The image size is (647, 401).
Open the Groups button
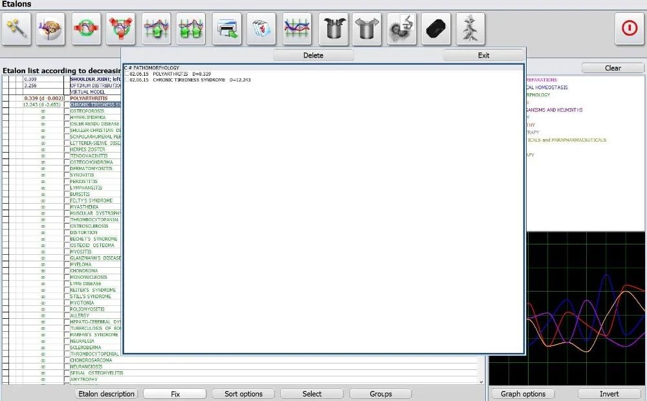pos(380,394)
